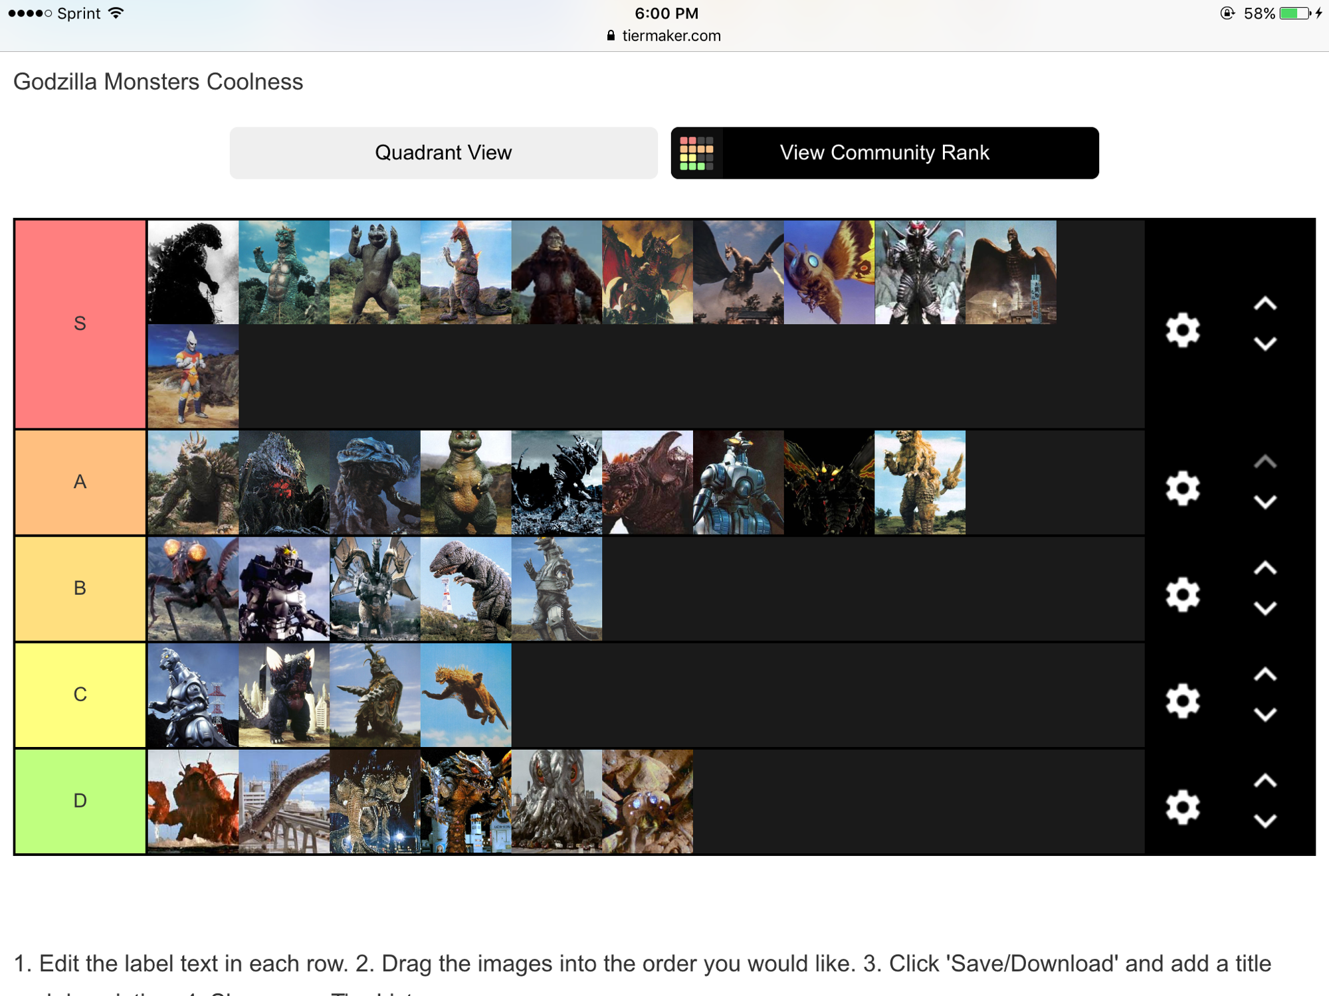This screenshot has width=1329, height=996.
Task: Select the black-and-white Godzilla thumbnail in S tier
Action: [193, 272]
